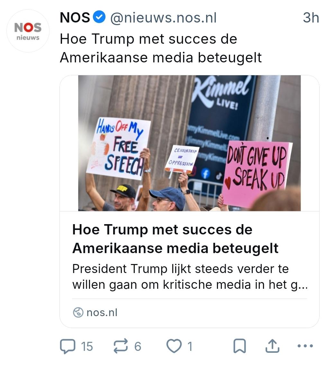Click the bold link card headline
Screen dimensions: 335x365
tap(175, 239)
